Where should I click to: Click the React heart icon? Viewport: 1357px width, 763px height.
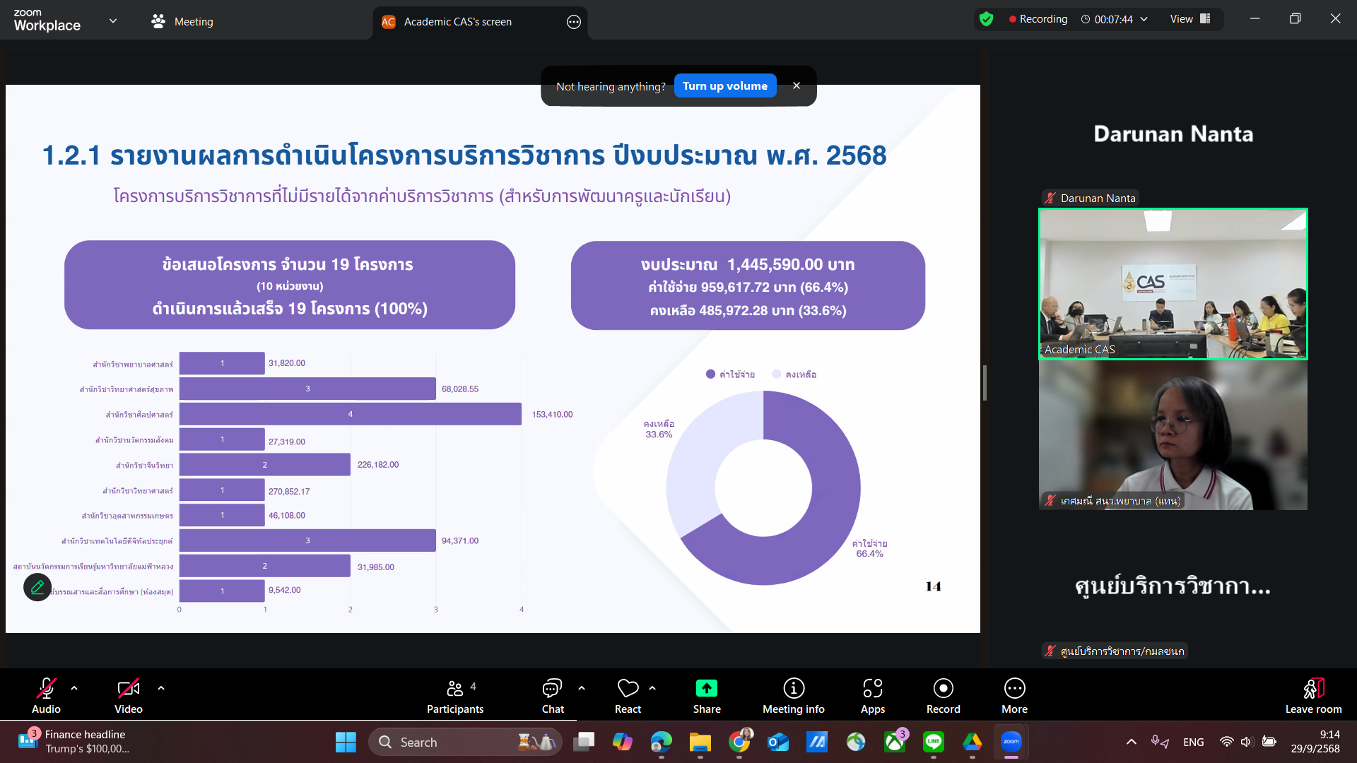628,688
